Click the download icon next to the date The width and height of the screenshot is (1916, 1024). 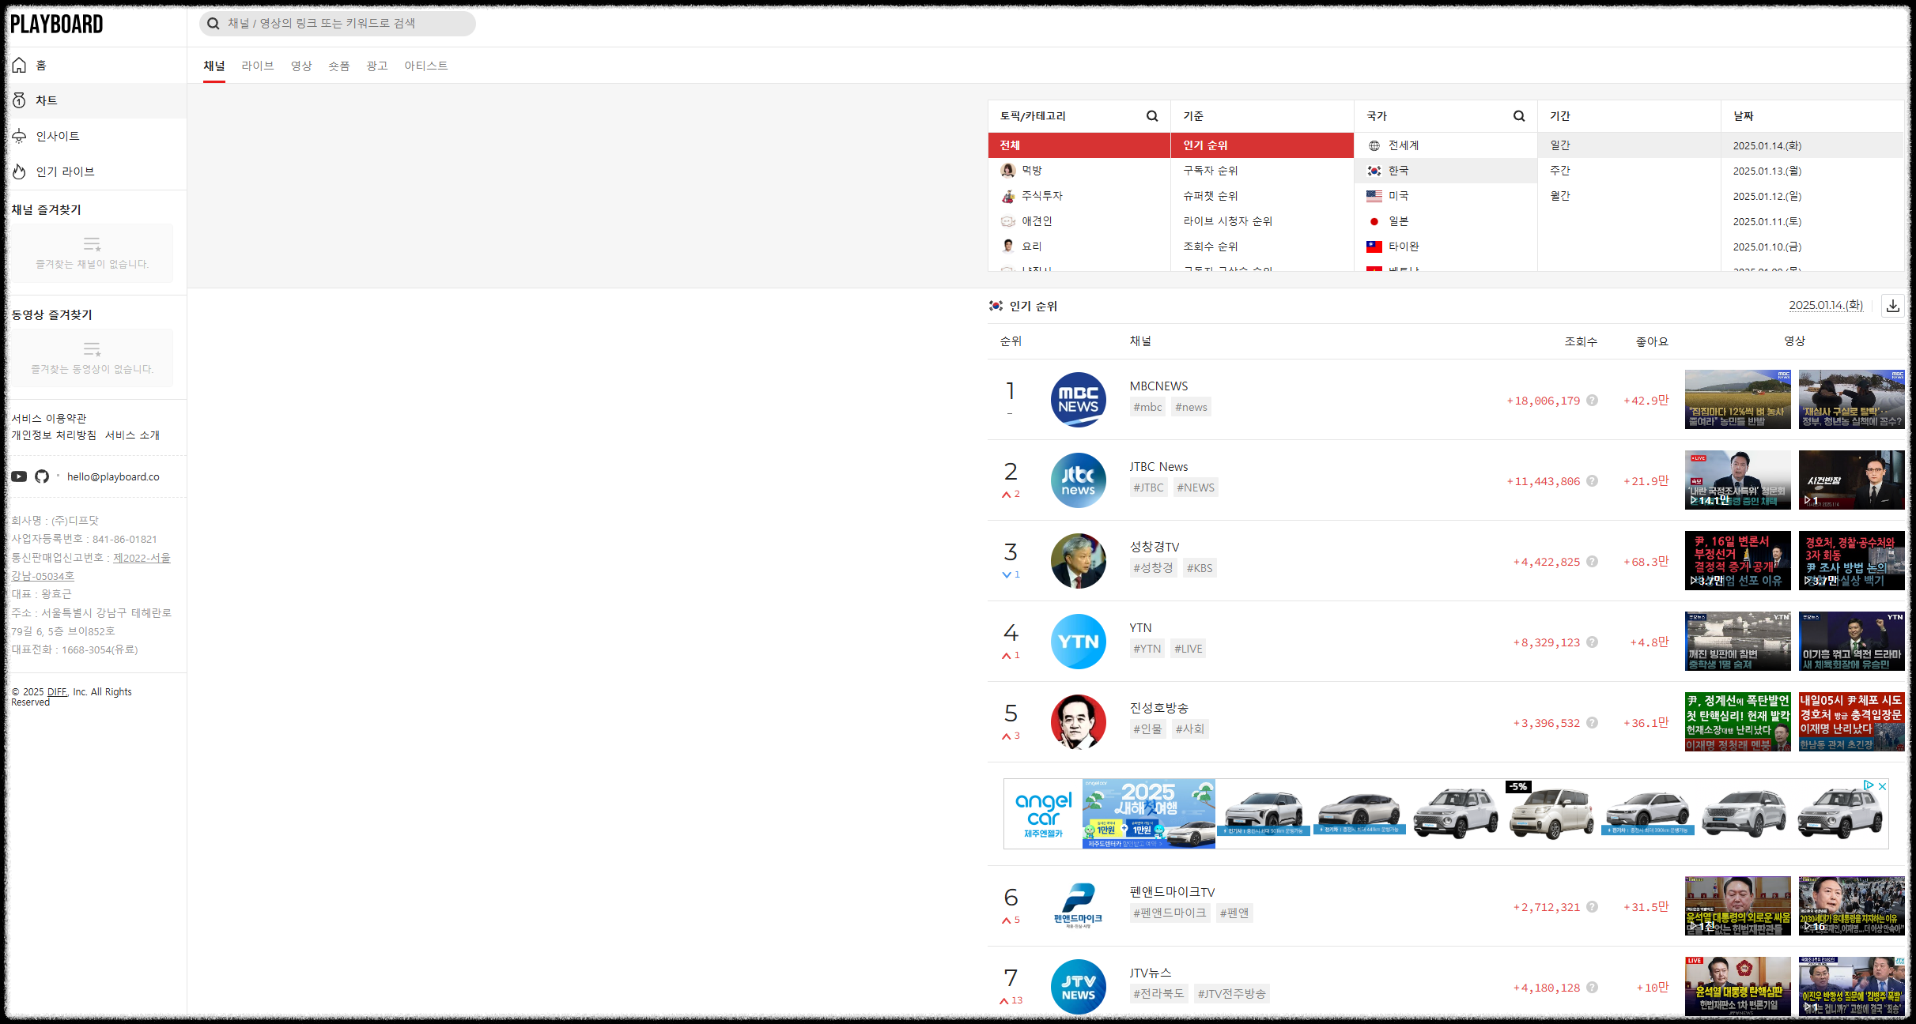click(1892, 307)
